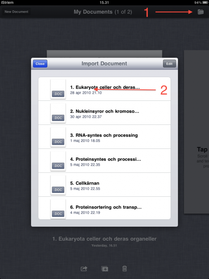This screenshot has width=209, height=279.
Task: Import '4. Proteinsyntes och processi…' document
Action: [x=104, y=161]
